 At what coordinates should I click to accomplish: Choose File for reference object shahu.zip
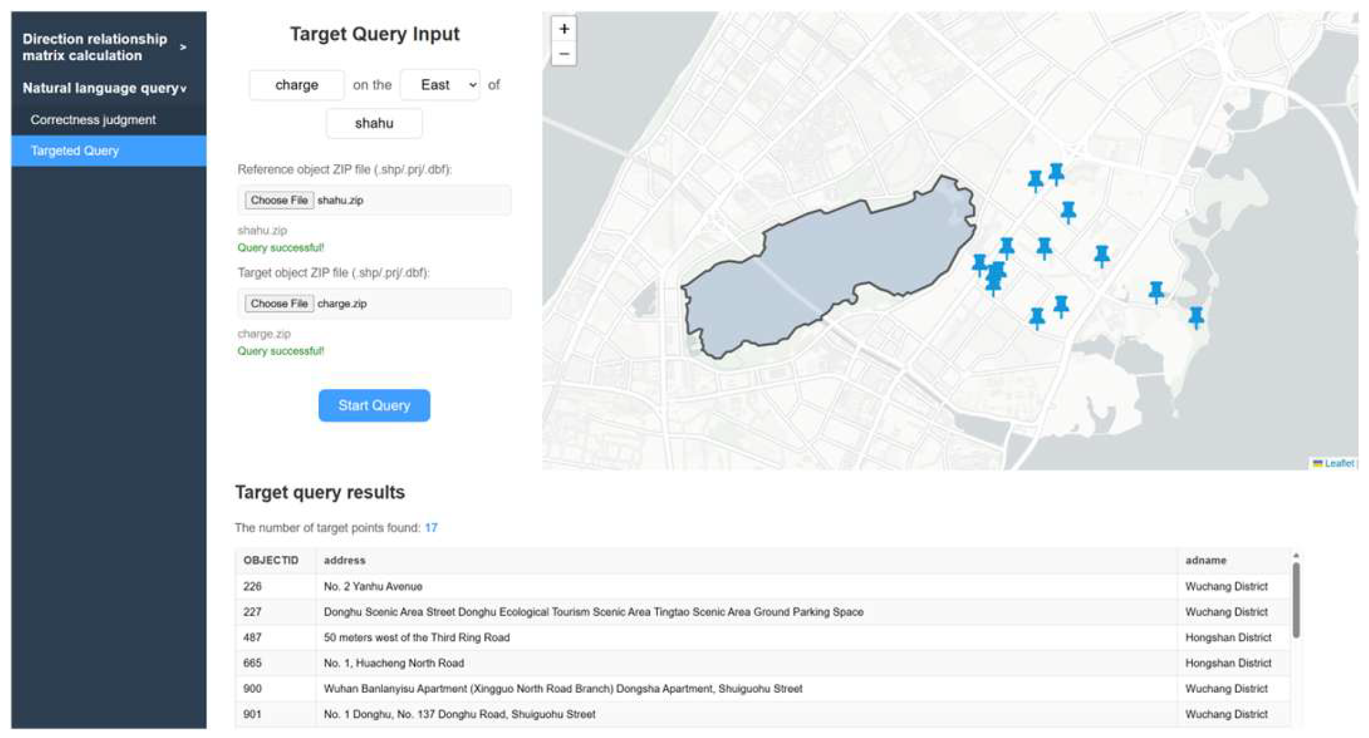click(278, 200)
